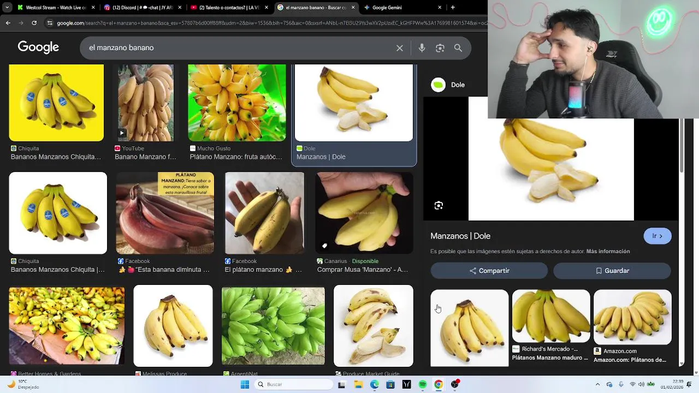Viewport: 699px width, 393px height.
Task: Open a new browser tab
Action: 453,8
